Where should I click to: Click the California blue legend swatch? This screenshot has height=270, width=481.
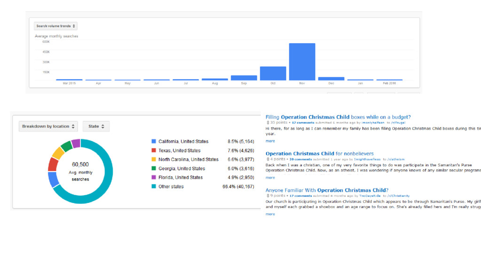point(154,141)
